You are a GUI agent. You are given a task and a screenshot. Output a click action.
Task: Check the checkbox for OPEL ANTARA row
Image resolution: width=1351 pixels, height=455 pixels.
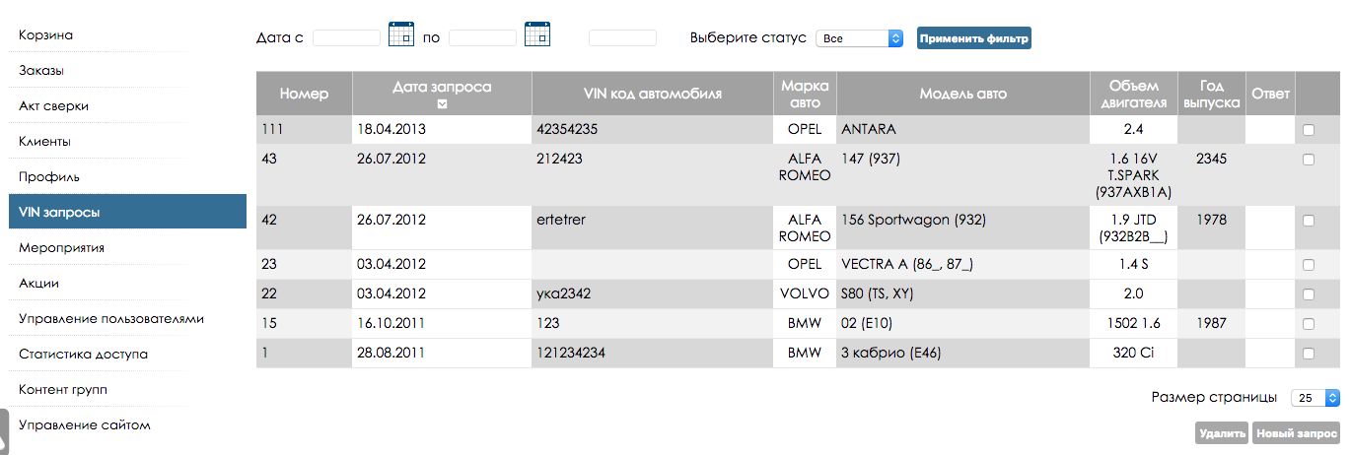pos(1309,129)
